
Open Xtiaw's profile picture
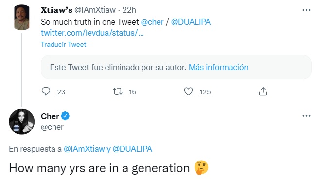[22, 18]
